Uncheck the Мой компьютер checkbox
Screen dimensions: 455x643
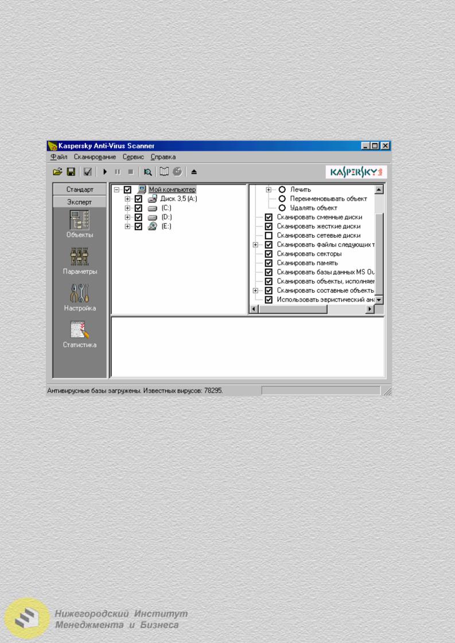tap(127, 190)
